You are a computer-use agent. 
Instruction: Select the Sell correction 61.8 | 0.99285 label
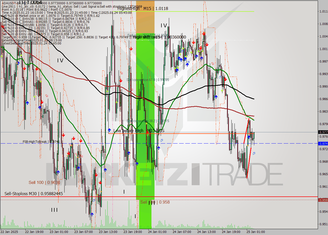click(148, 80)
